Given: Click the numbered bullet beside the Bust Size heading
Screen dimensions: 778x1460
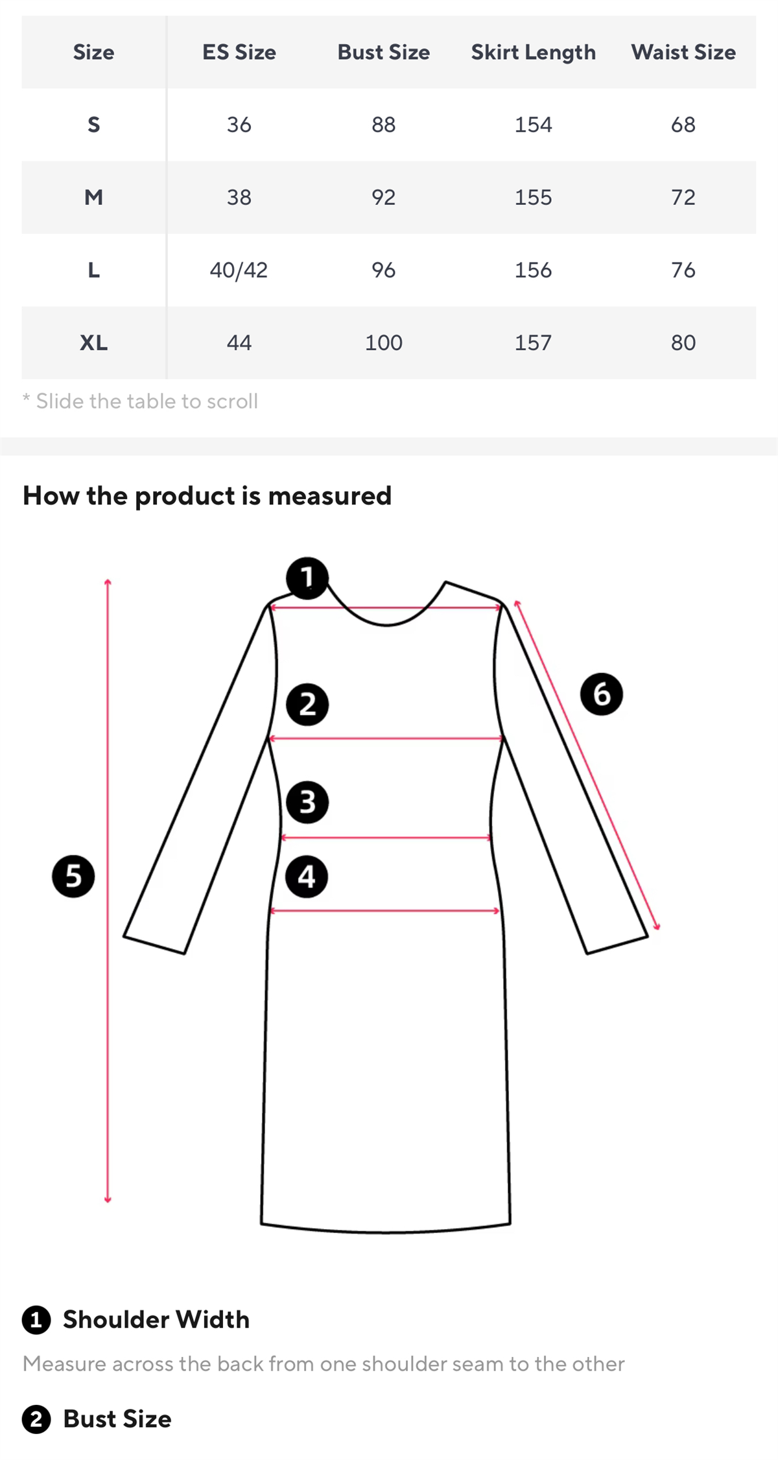Looking at the screenshot, I should pos(36,1419).
